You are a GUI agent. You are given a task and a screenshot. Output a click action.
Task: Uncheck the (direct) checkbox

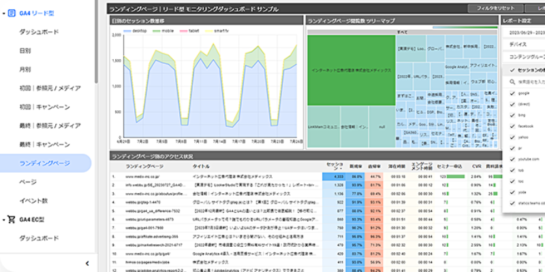tap(512, 104)
